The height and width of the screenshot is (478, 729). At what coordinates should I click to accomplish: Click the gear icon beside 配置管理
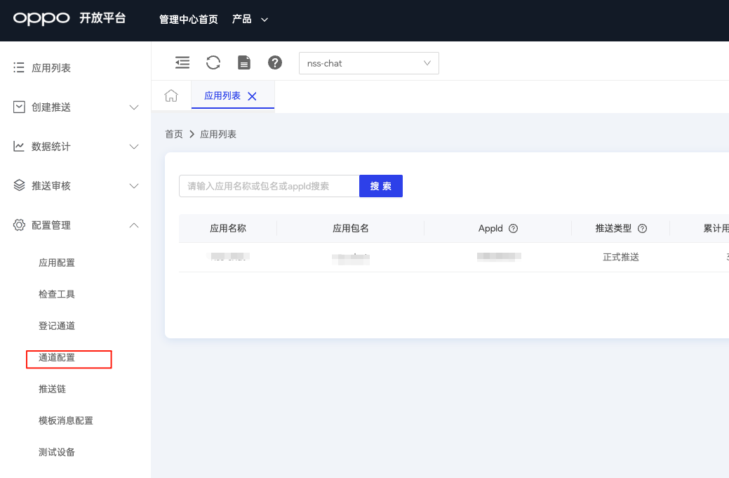(19, 225)
